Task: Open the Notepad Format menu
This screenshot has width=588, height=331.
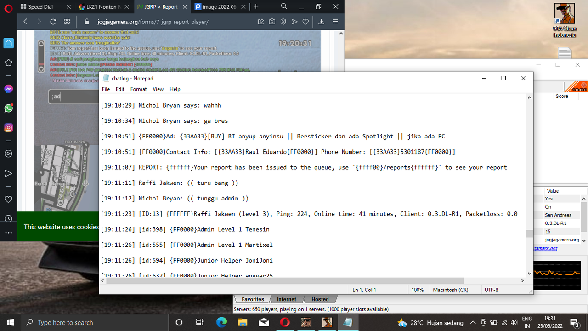Action: pos(138,89)
